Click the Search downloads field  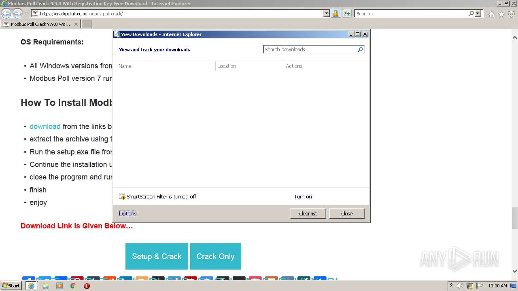[310, 49]
